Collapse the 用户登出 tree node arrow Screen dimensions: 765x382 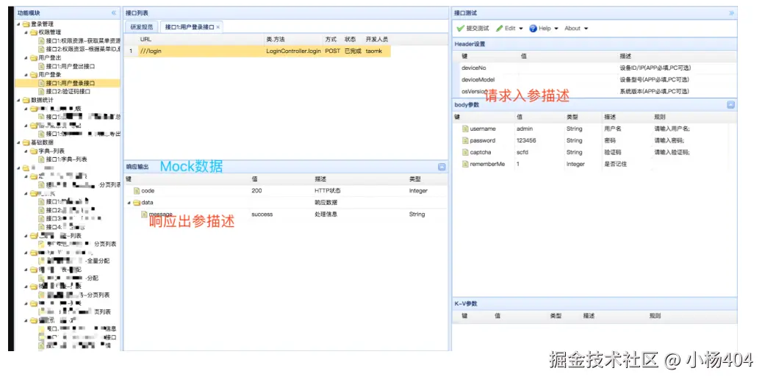(x=26, y=57)
